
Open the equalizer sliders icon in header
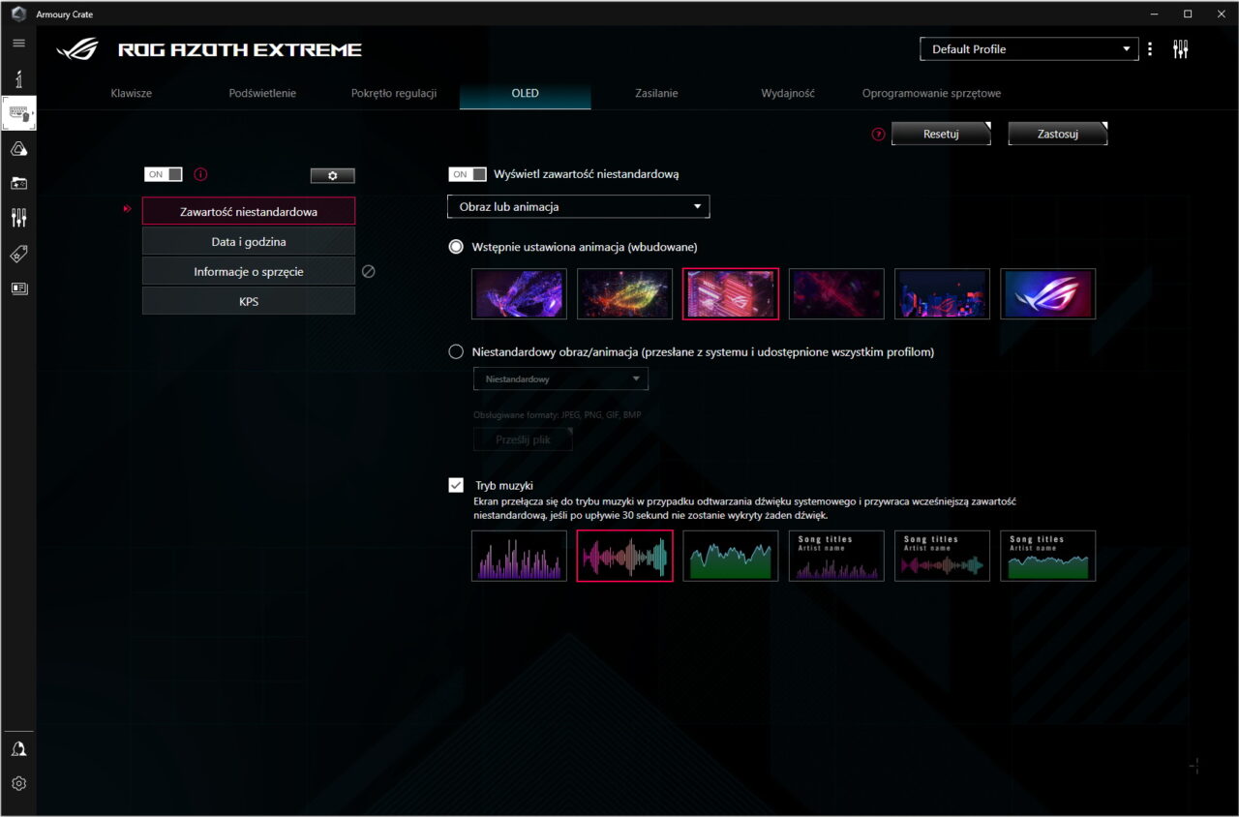pyautogui.click(x=1180, y=49)
